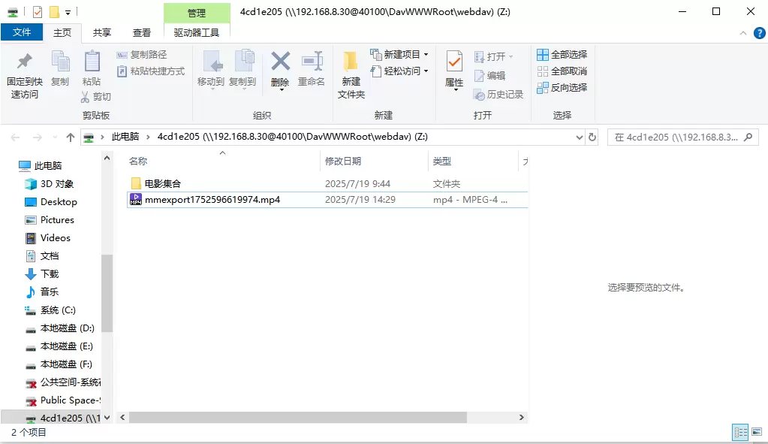The height and width of the screenshot is (444, 768).
Task: Go up one level with up arrow
Action: click(71, 137)
